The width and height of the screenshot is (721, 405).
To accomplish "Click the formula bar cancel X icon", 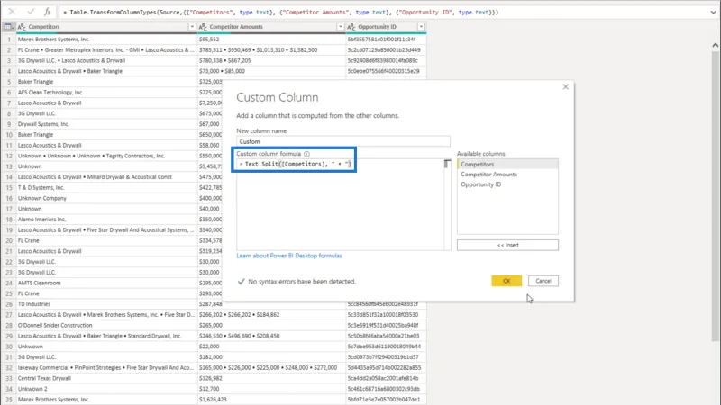I will (12, 12).
